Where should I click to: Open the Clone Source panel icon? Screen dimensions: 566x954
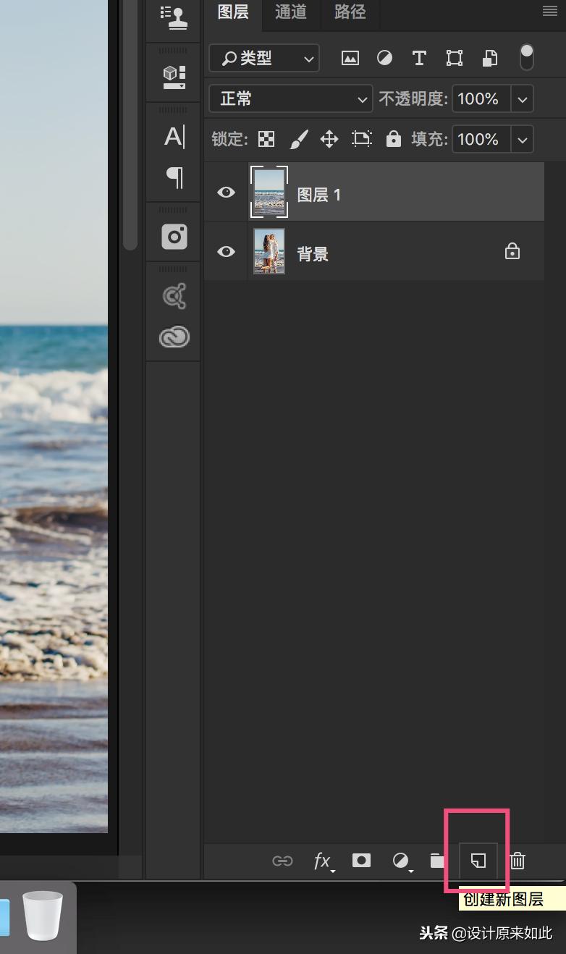(x=174, y=17)
